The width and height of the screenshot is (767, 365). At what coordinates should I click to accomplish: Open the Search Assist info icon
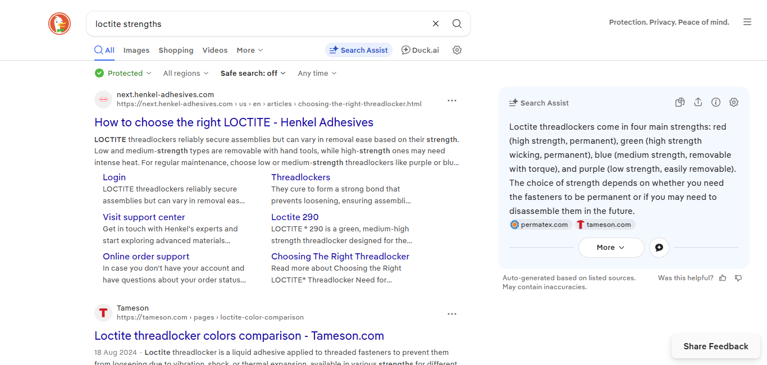click(716, 102)
